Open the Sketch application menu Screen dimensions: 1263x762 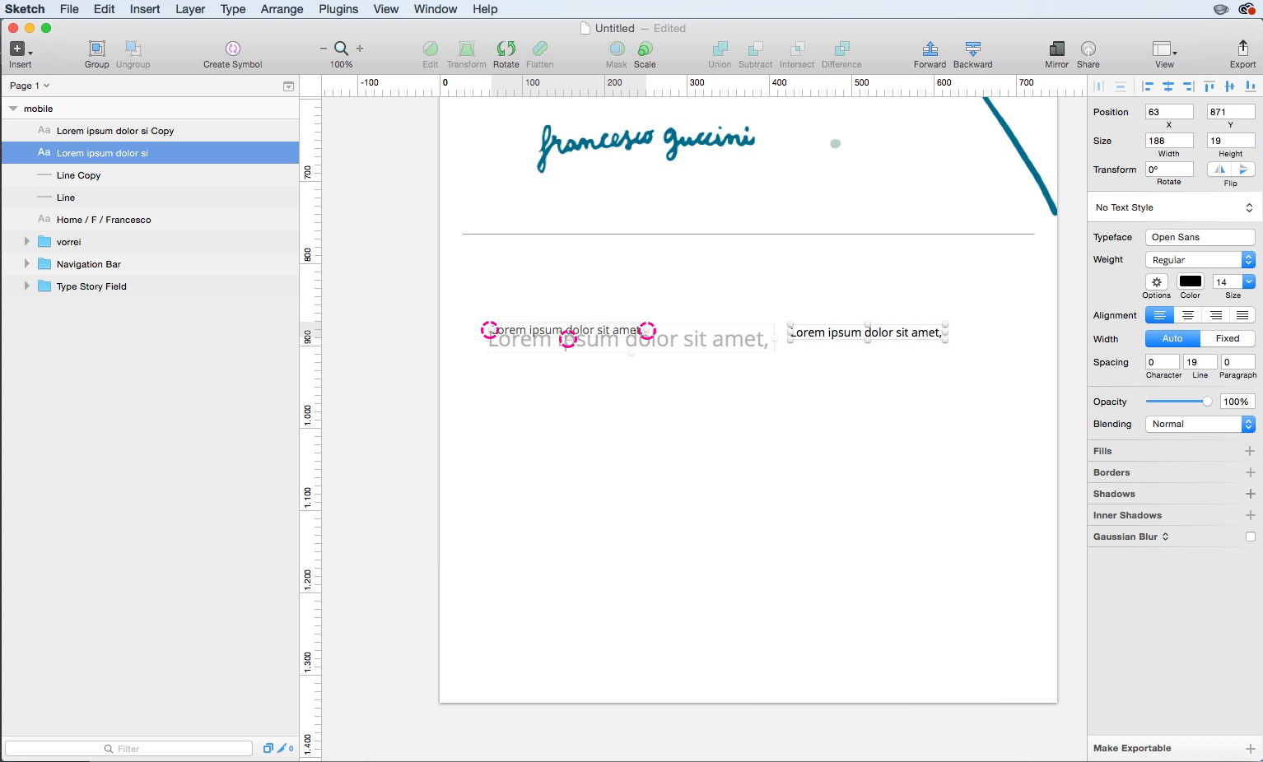[x=25, y=9]
